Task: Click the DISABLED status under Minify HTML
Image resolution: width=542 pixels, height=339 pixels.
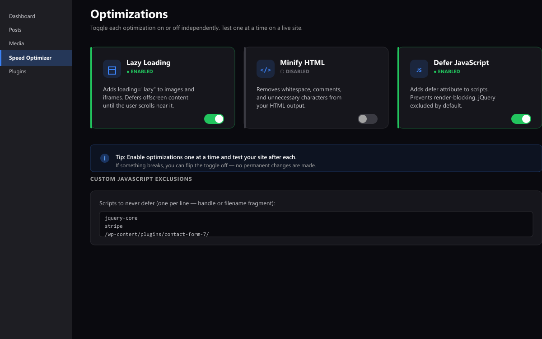Action: (294, 71)
